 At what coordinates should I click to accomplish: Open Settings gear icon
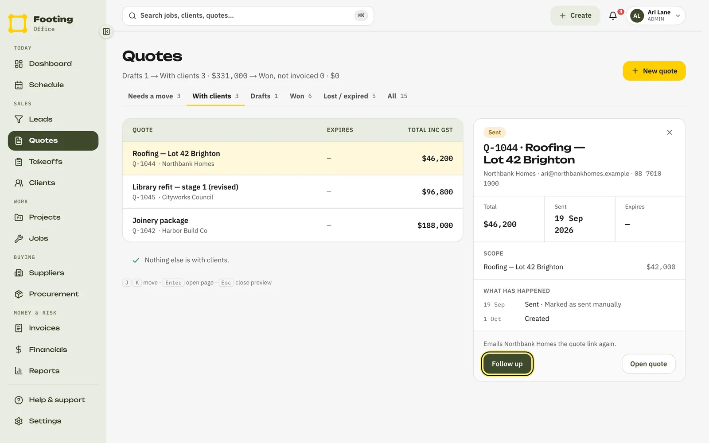point(19,421)
